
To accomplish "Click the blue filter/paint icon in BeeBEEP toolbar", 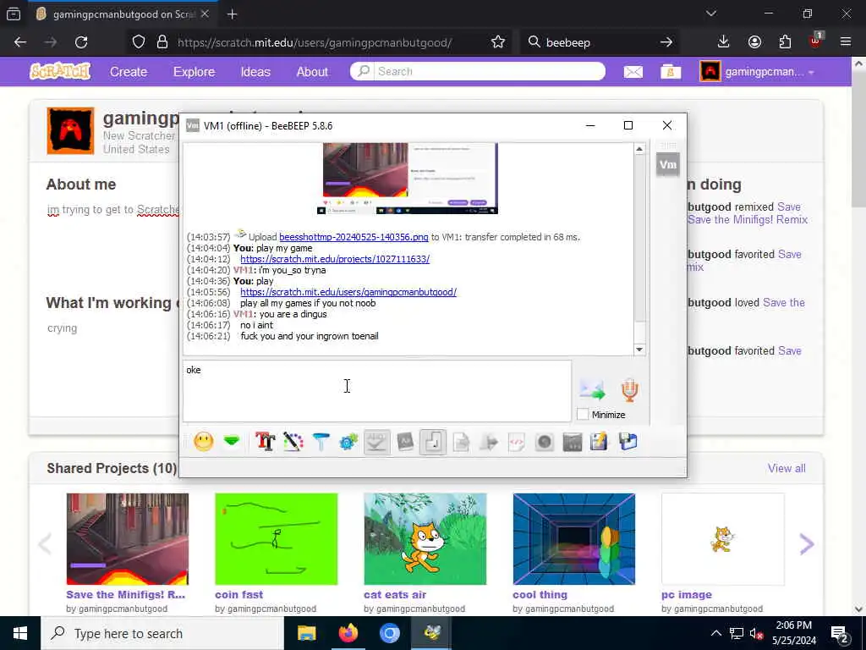I will (x=321, y=442).
